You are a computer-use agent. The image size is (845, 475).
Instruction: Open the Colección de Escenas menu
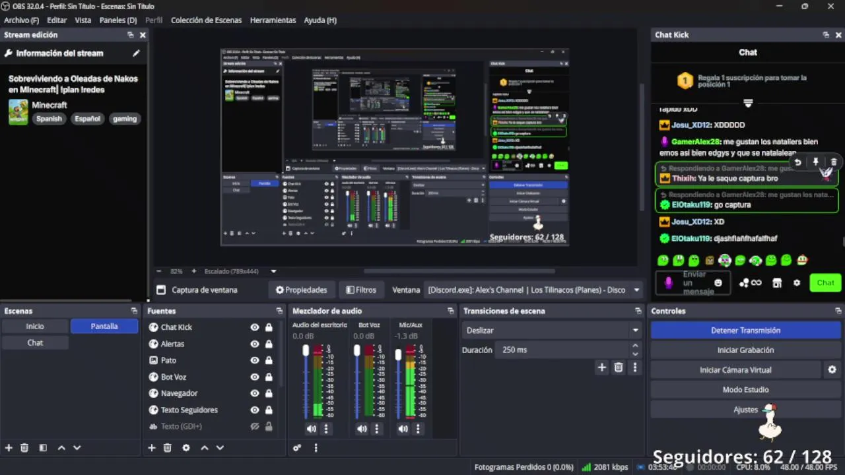click(206, 20)
